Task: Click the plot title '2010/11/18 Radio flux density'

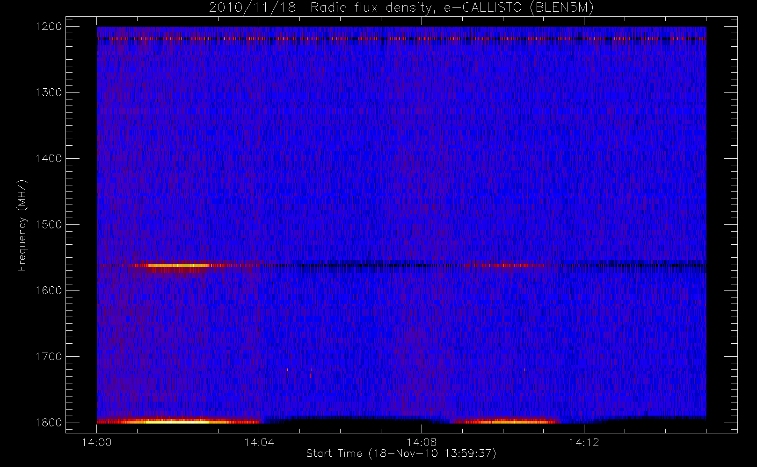Action: click(x=401, y=8)
